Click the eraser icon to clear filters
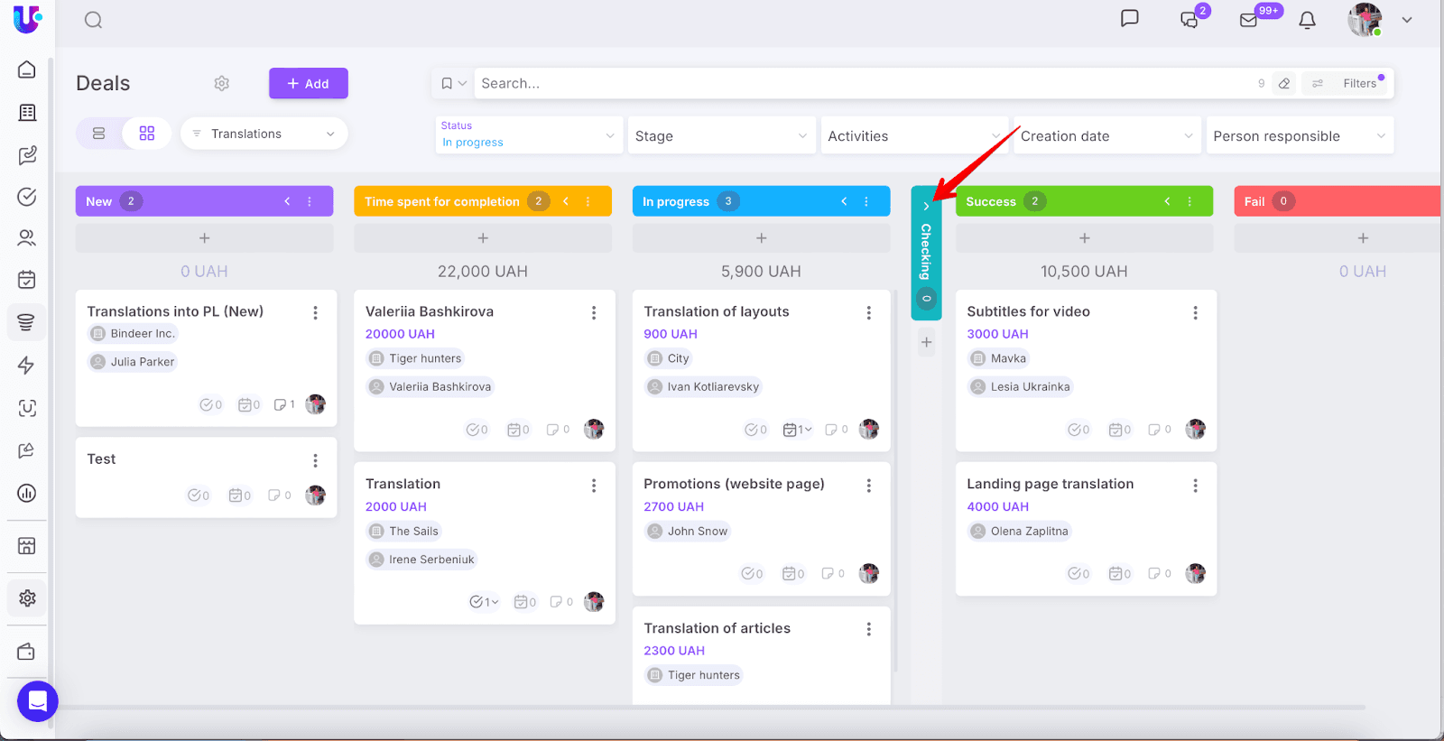 coord(1284,83)
